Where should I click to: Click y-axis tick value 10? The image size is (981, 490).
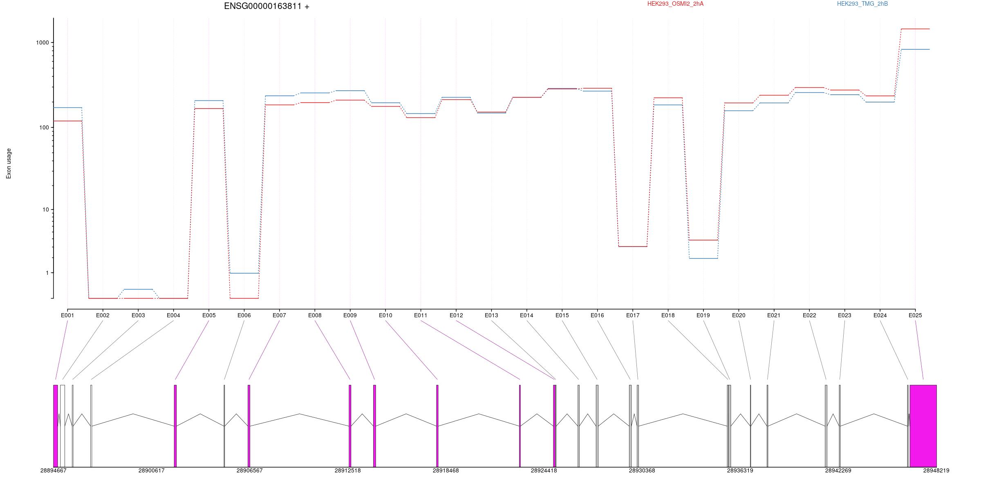pyautogui.click(x=45, y=209)
